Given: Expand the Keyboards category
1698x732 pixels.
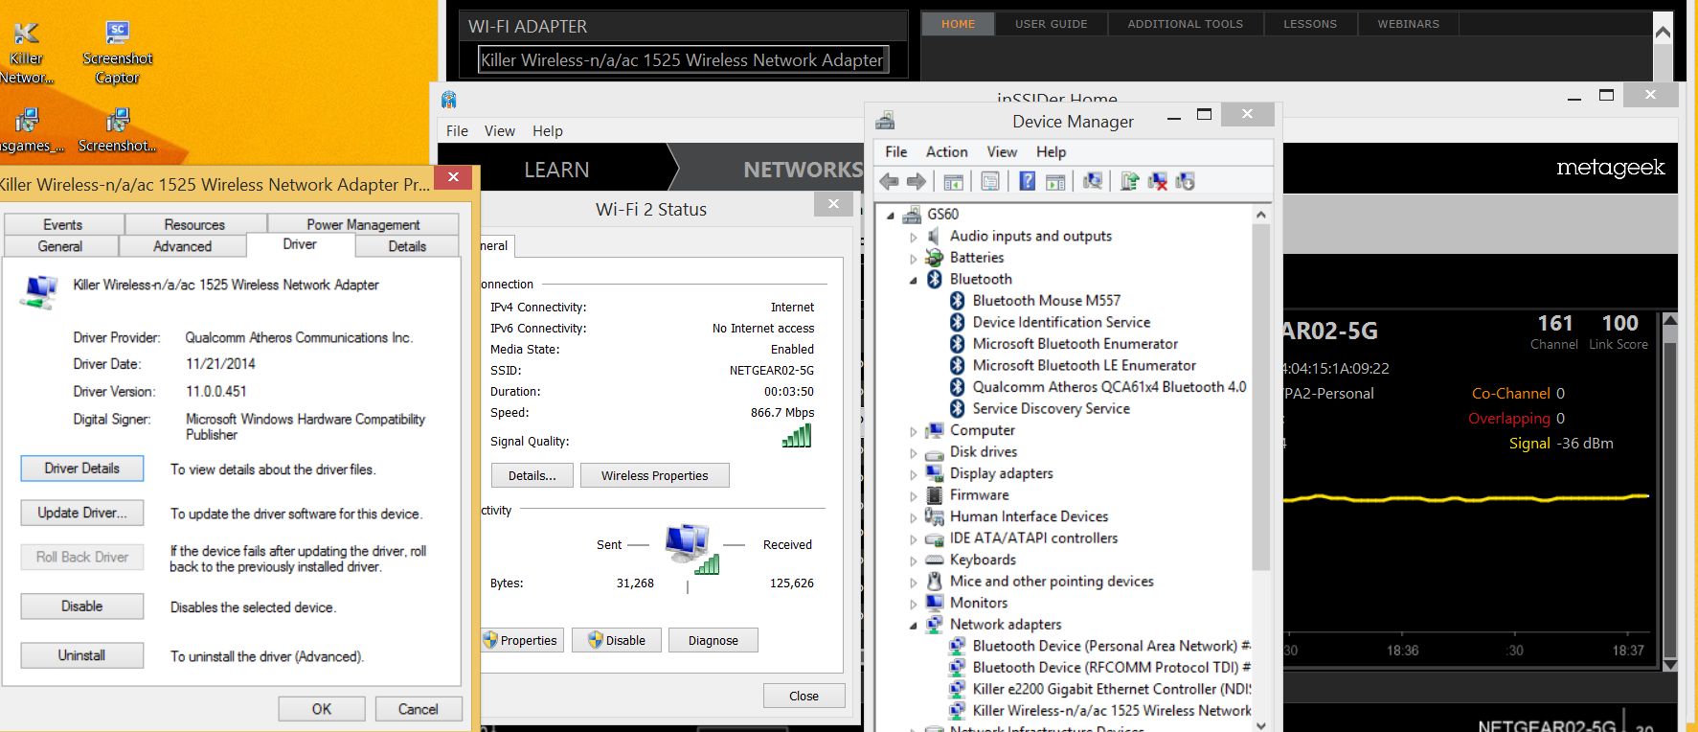Looking at the screenshot, I should (x=914, y=560).
